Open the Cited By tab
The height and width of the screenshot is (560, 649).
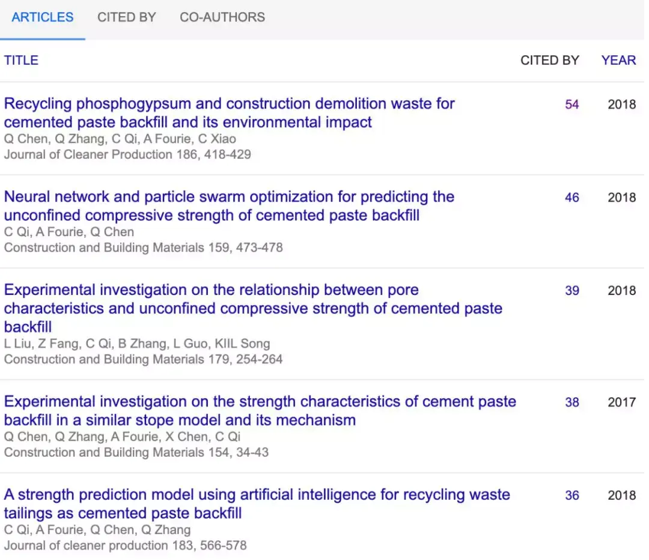tap(127, 17)
